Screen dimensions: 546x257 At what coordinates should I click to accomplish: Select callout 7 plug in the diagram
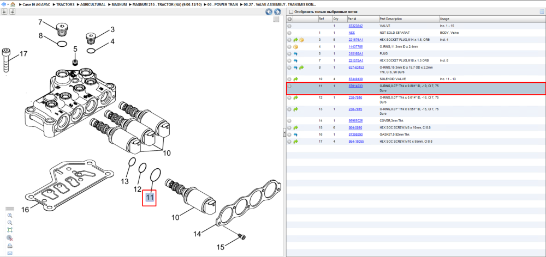point(40,22)
